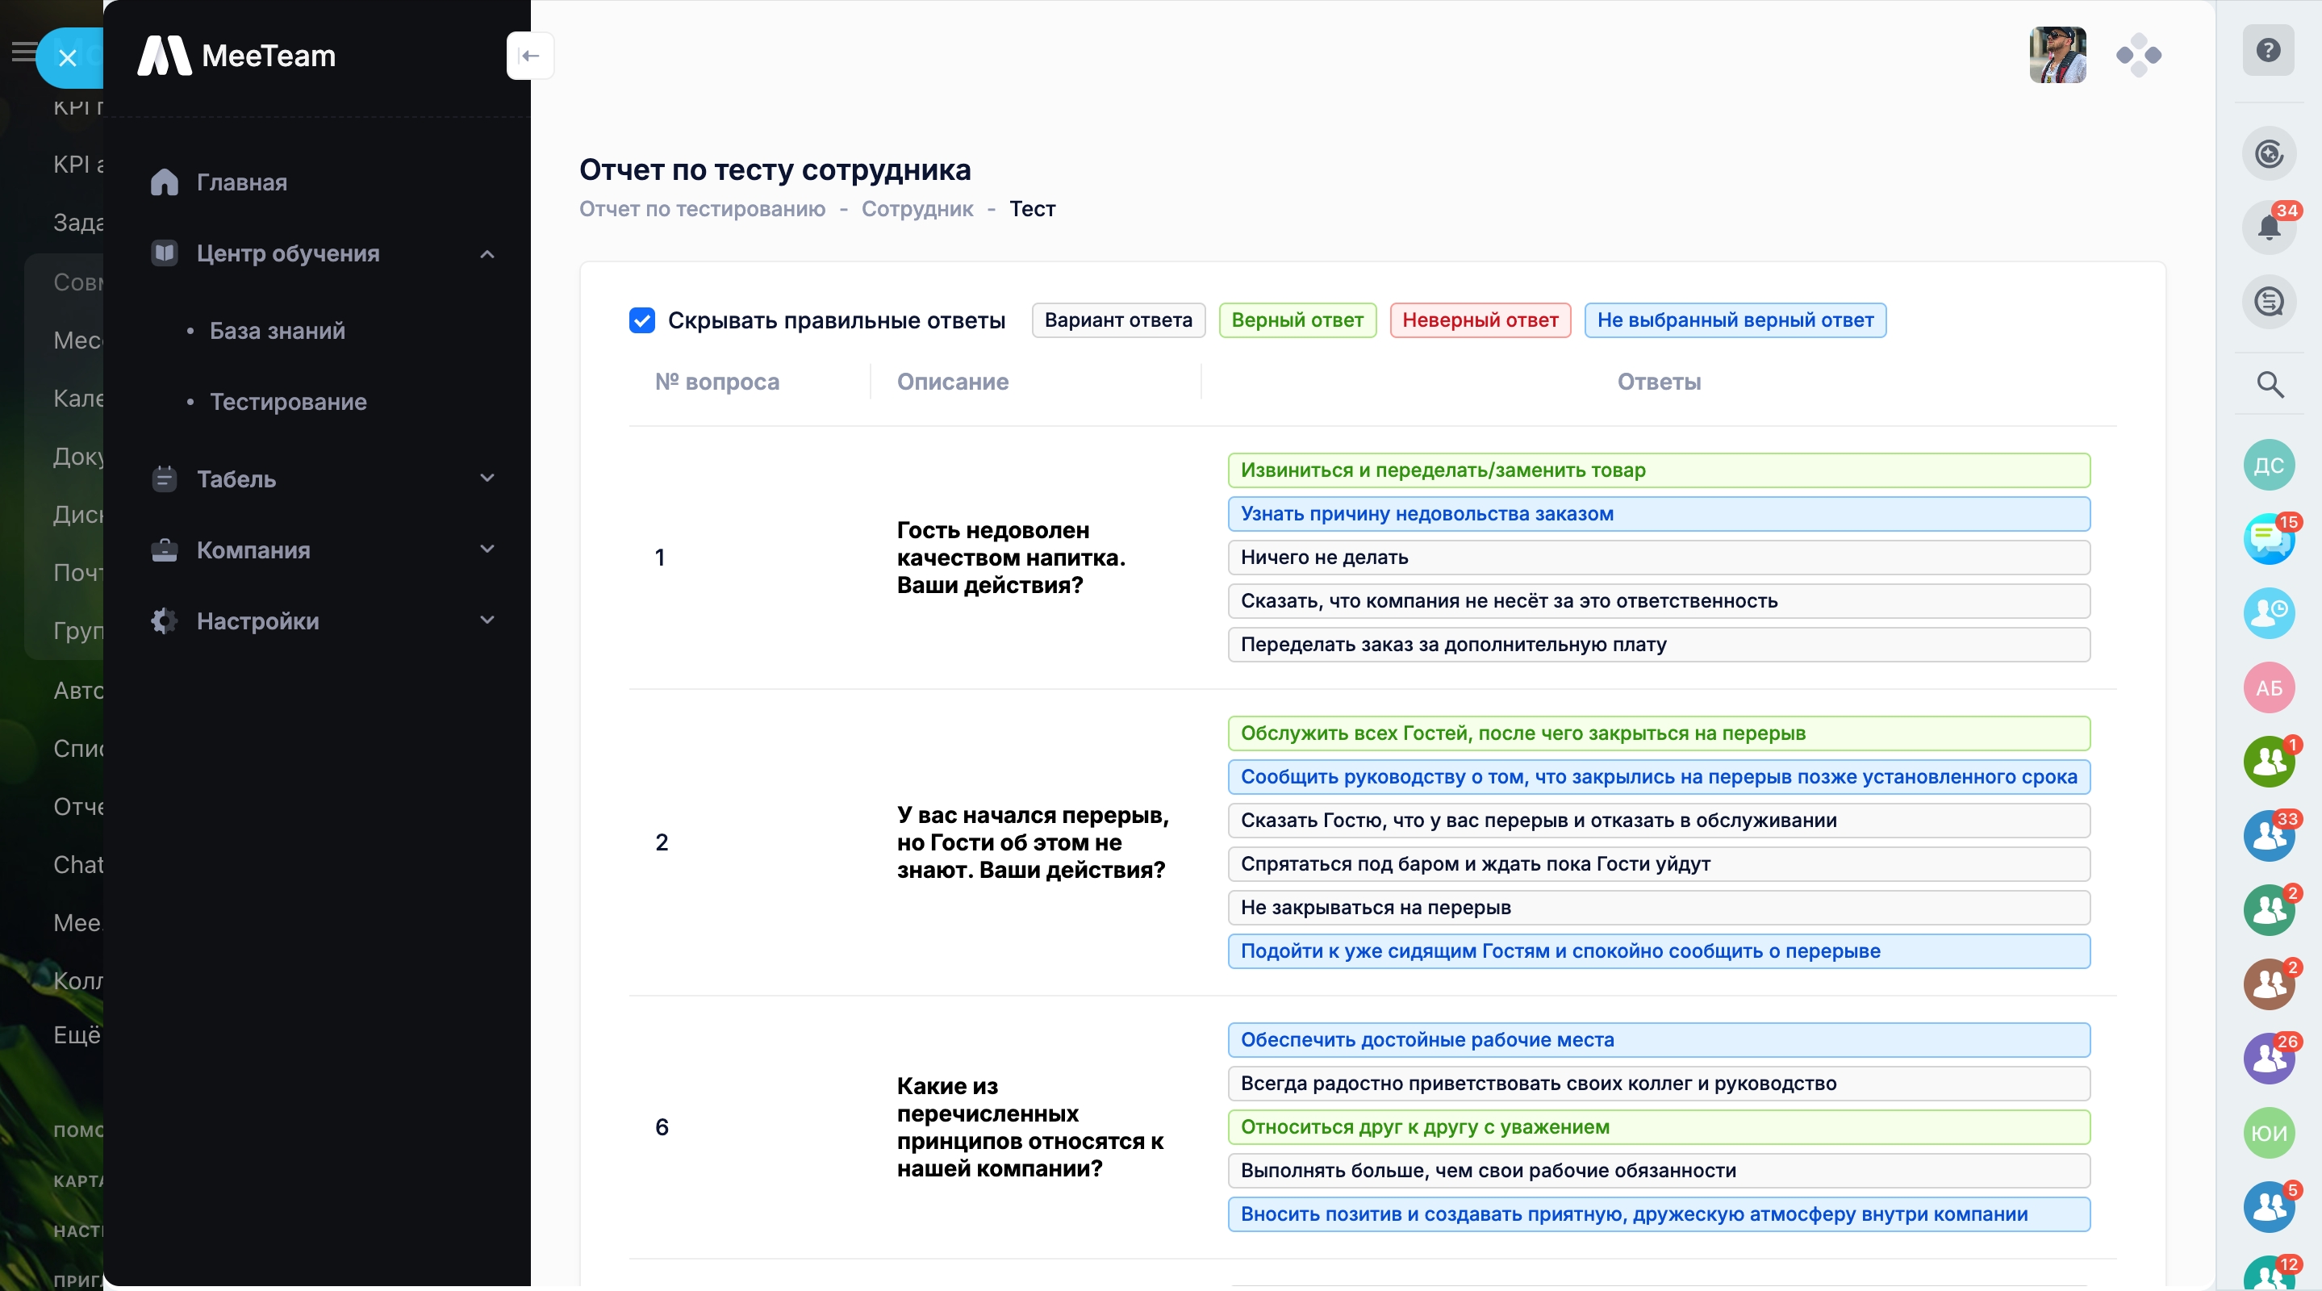The image size is (2322, 1291).
Task: Click the Отчет по тестированию breadcrumb link
Action: 701,209
